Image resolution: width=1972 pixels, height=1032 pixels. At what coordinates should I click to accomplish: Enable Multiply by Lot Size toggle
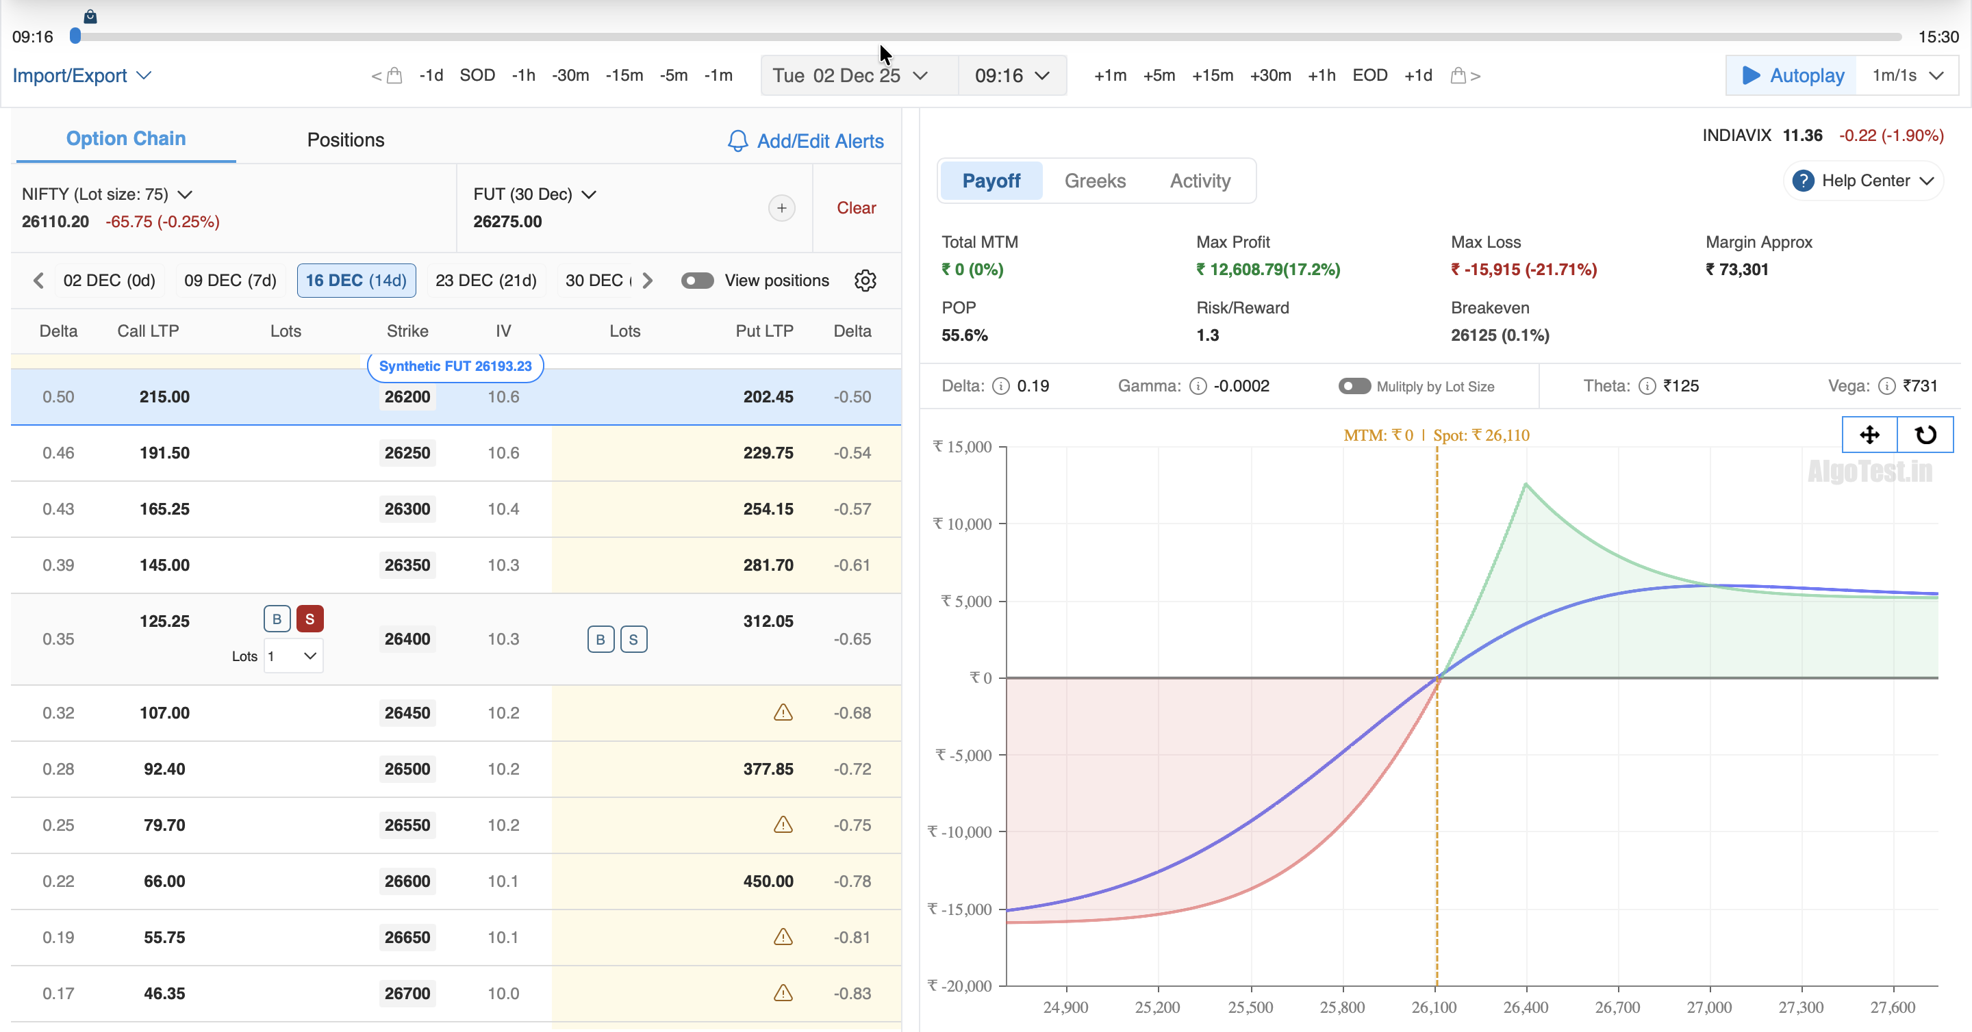point(1354,385)
